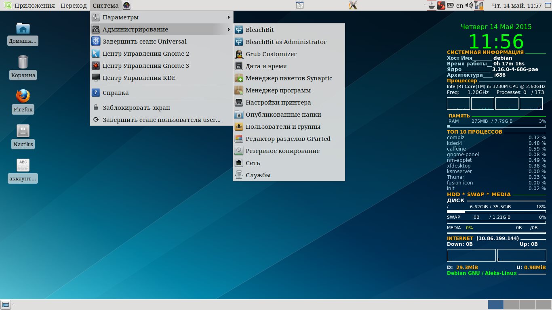This screenshot has height=310, width=552.
Task: Launch Grub Customizer from the Administration menu
Action: click(x=271, y=54)
